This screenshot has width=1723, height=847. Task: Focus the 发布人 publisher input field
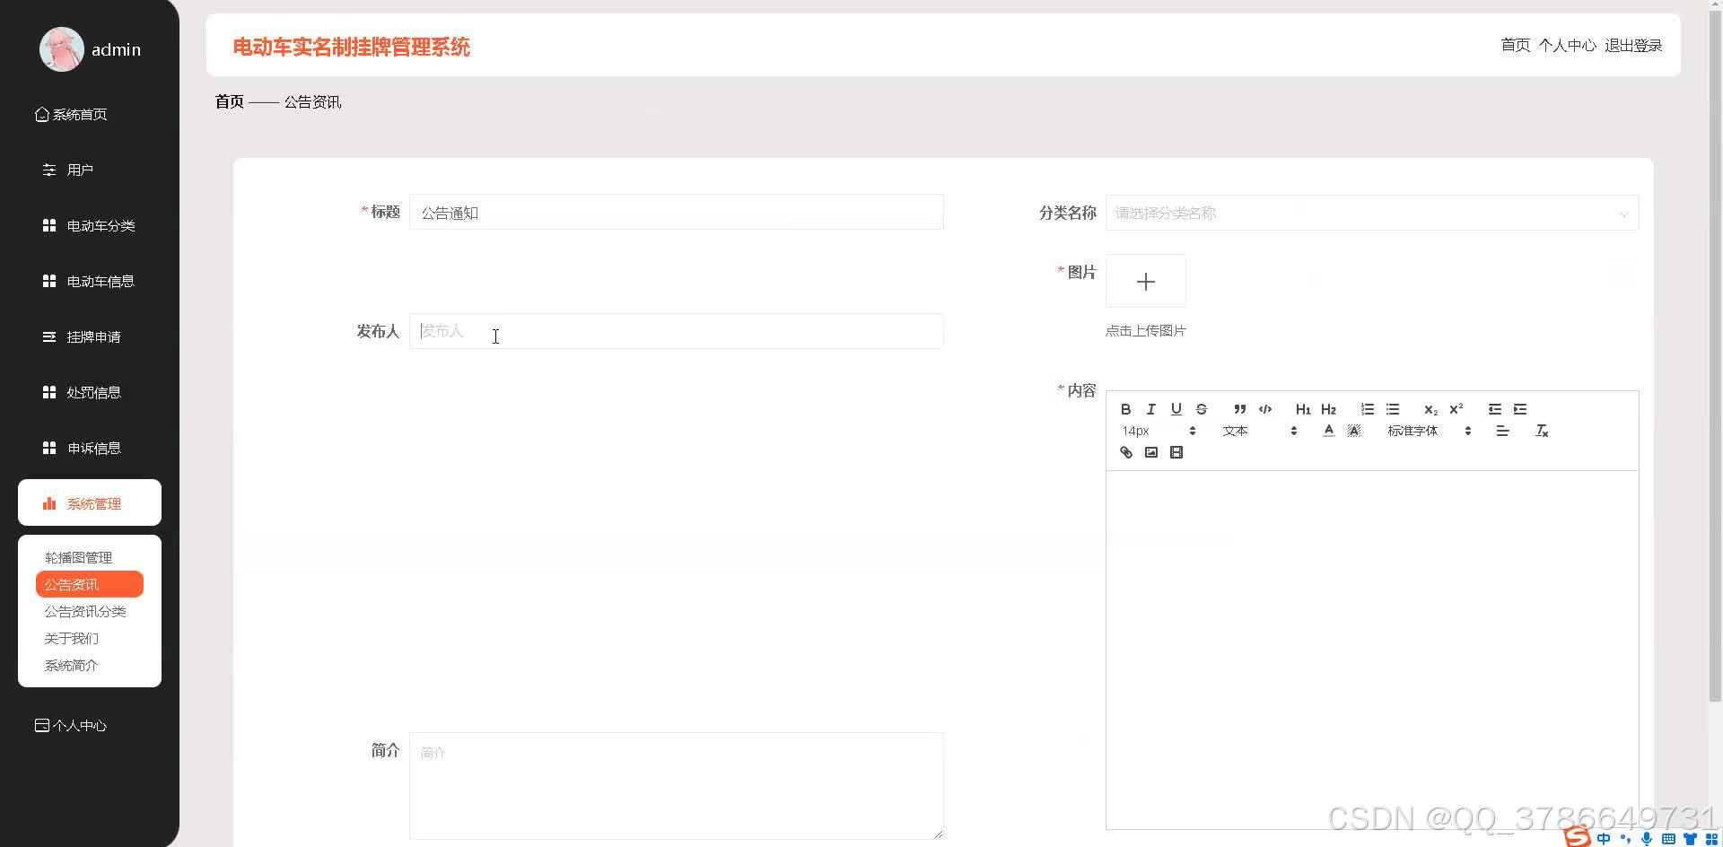(x=676, y=331)
